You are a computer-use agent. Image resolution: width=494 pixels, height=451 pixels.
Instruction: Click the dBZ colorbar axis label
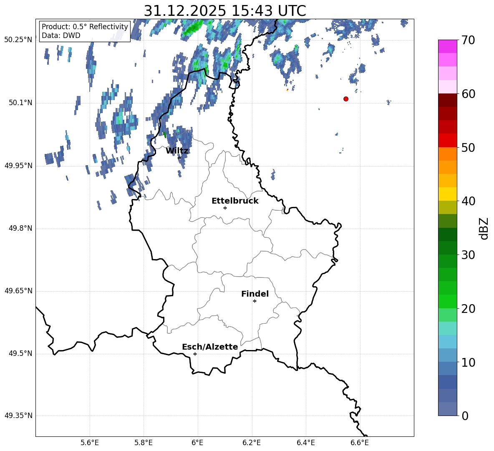[484, 228]
